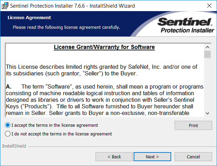
Task: Click the license scrollbar up arrow
Action: (208, 47)
